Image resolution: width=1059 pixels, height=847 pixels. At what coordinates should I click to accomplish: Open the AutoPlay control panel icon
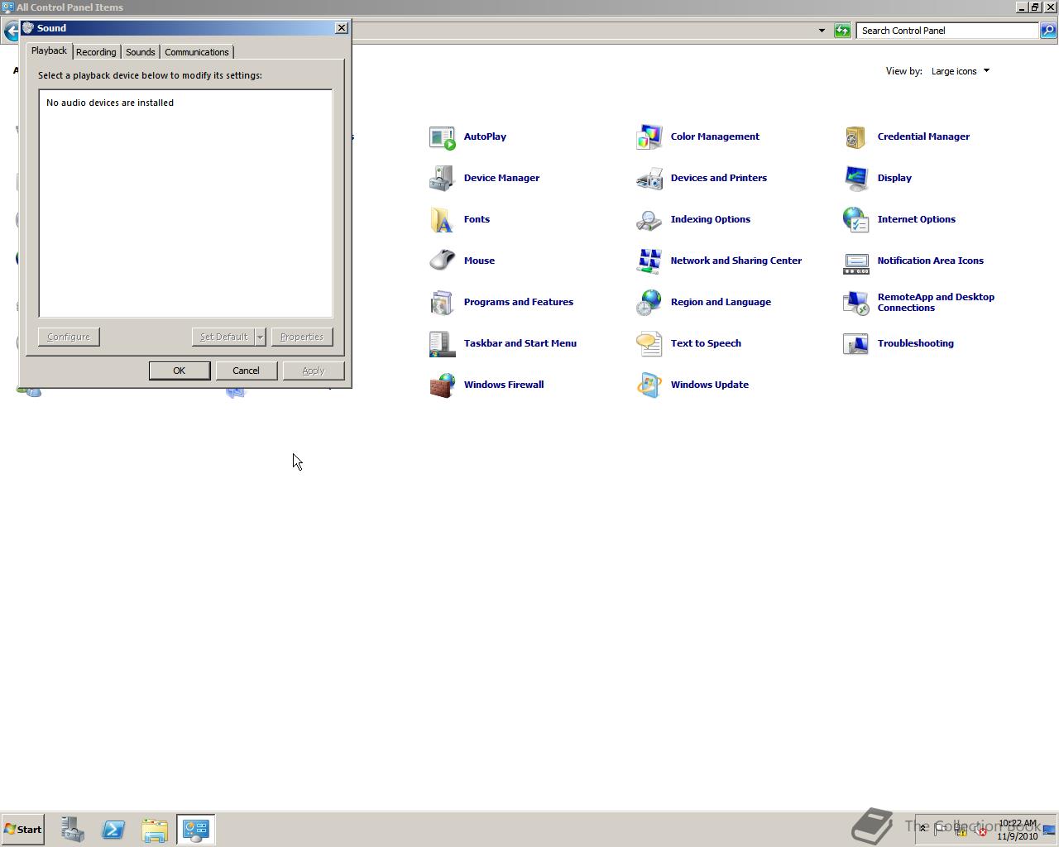(x=443, y=137)
